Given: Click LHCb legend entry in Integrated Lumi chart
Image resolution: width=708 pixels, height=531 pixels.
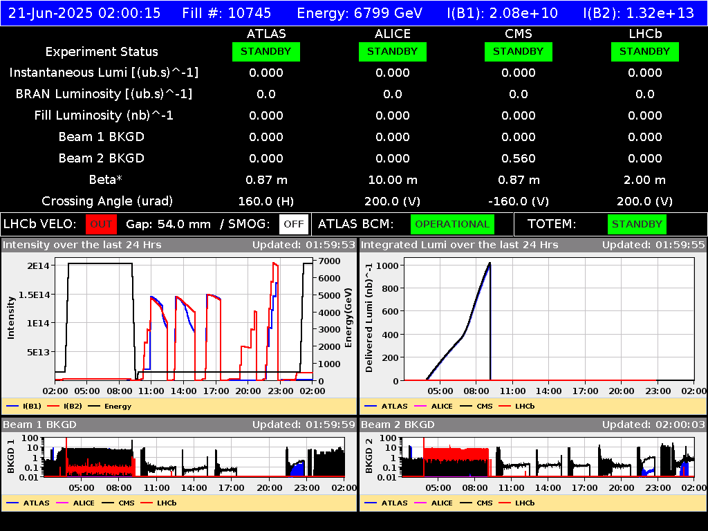Looking at the screenshot, I should [516, 407].
